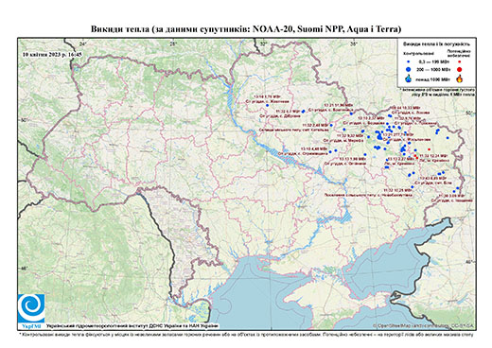Click the legend heading at the top of the legend box
Image resolution: width=492 pixels, height=348 pixels.
(x=437, y=44)
